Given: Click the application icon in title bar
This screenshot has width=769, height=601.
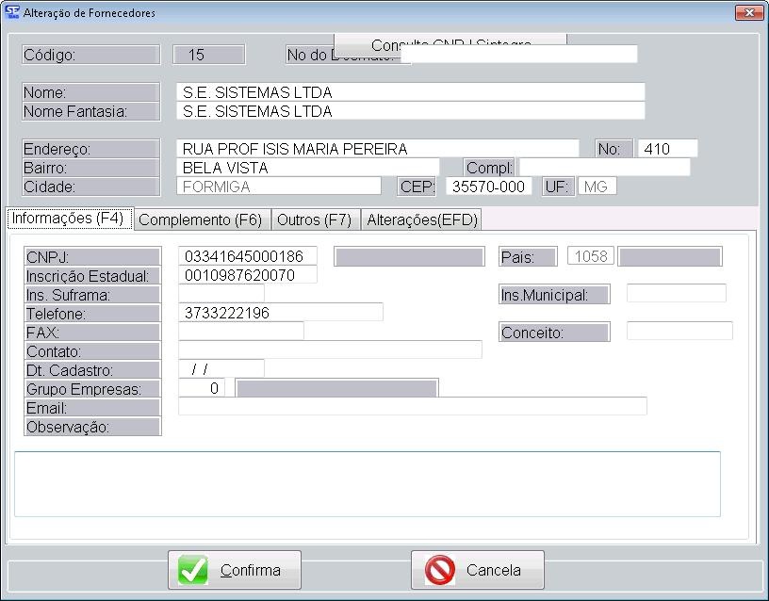Looking at the screenshot, I should click(12, 13).
